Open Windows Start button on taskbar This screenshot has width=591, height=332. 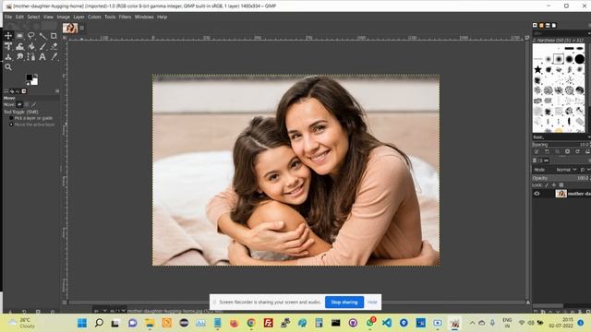pyautogui.click(x=82, y=323)
